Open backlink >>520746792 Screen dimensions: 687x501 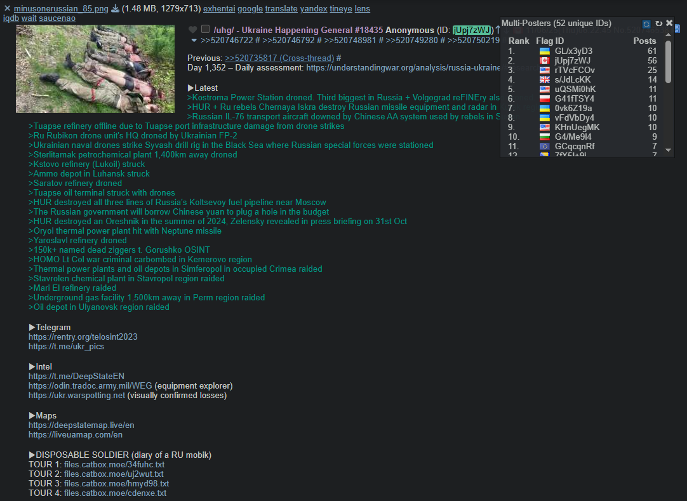[x=288, y=41]
